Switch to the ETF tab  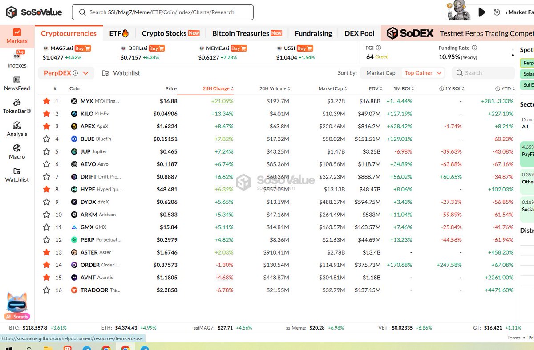tap(119, 33)
